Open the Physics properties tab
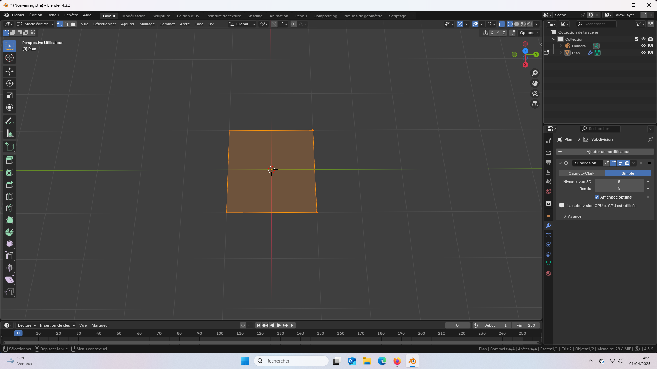 (x=549, y=245)
